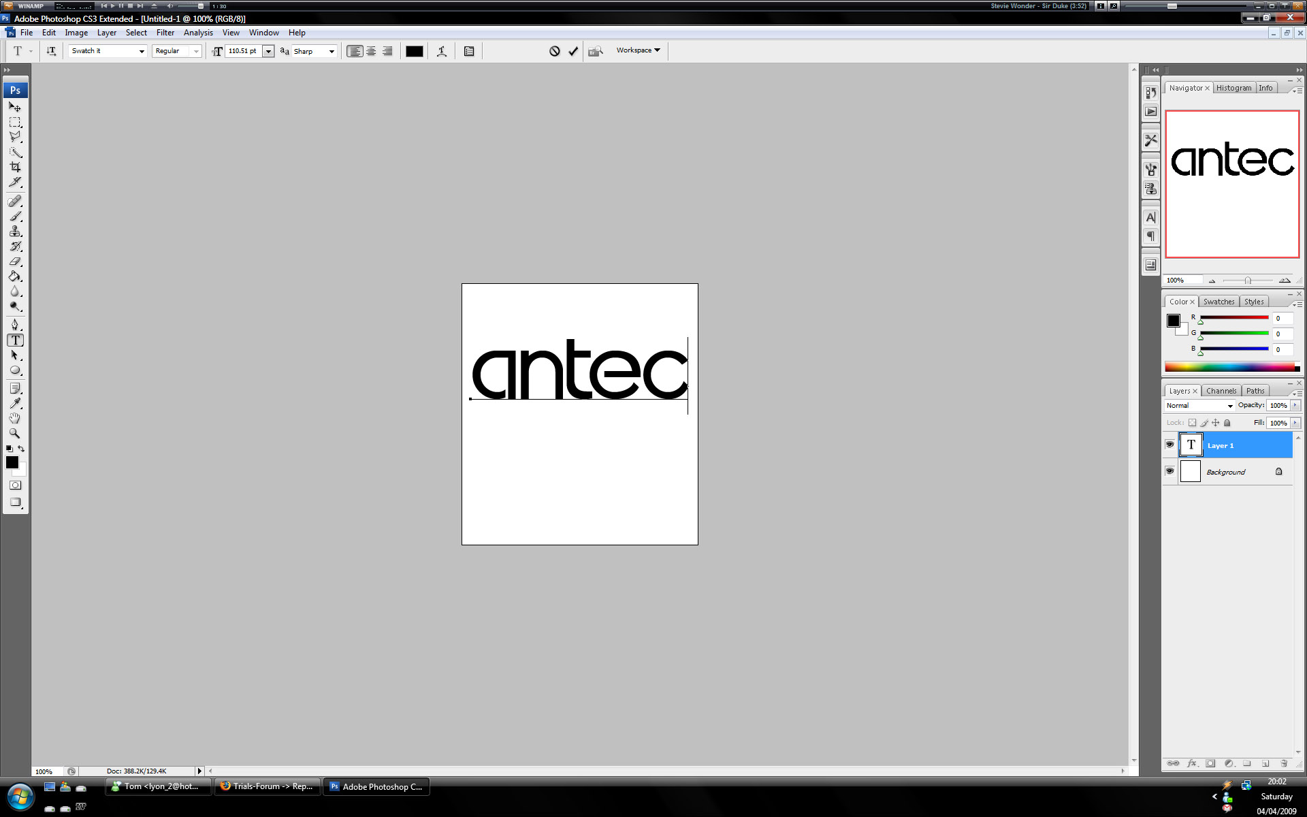Select the Horizontal Type tool

(15, 340)
